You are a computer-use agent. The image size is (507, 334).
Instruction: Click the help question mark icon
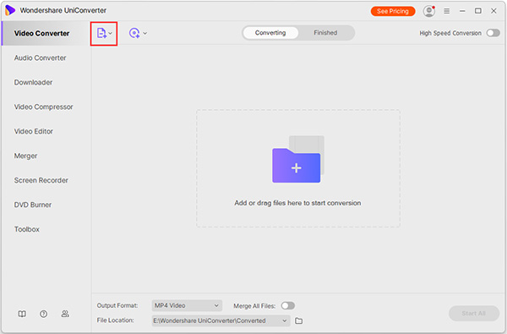(44, 314)
